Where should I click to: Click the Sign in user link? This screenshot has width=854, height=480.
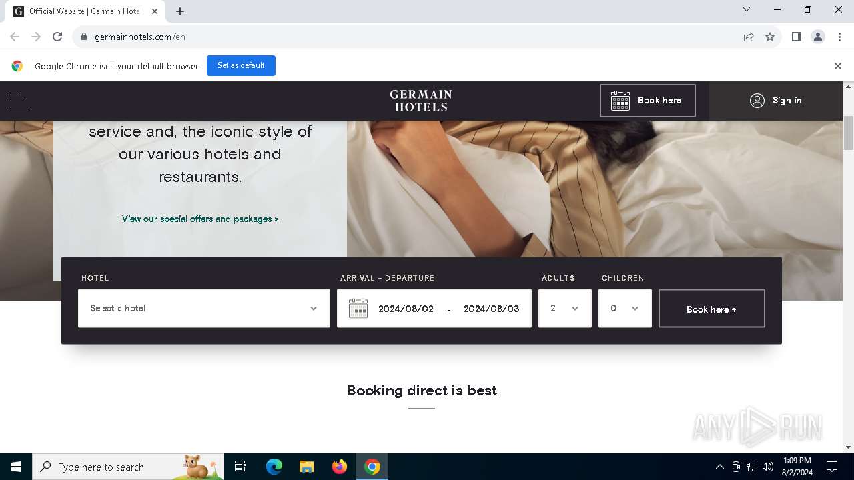pyautogui.click(x=776, y=101)
